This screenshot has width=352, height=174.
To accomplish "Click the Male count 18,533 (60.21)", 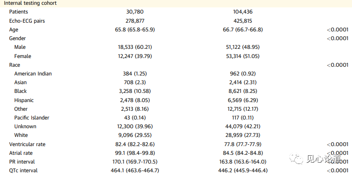I will coord(135,47).
